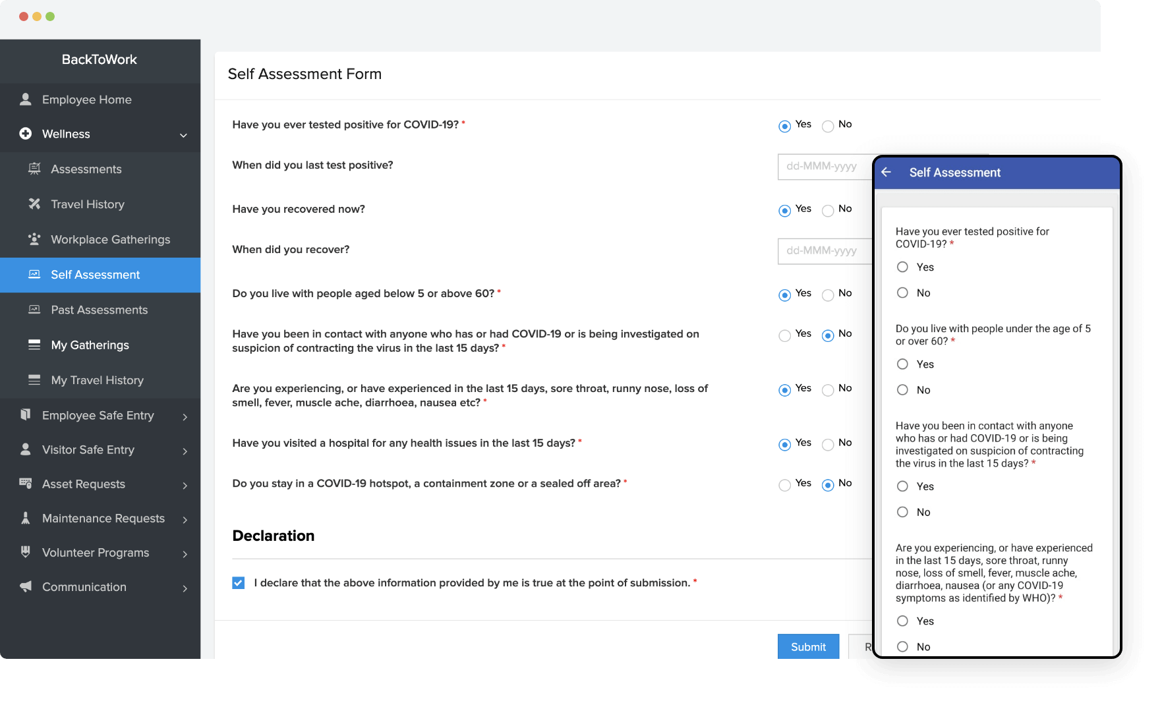Select No for symptoms question in mobile panel

point(902,646)
